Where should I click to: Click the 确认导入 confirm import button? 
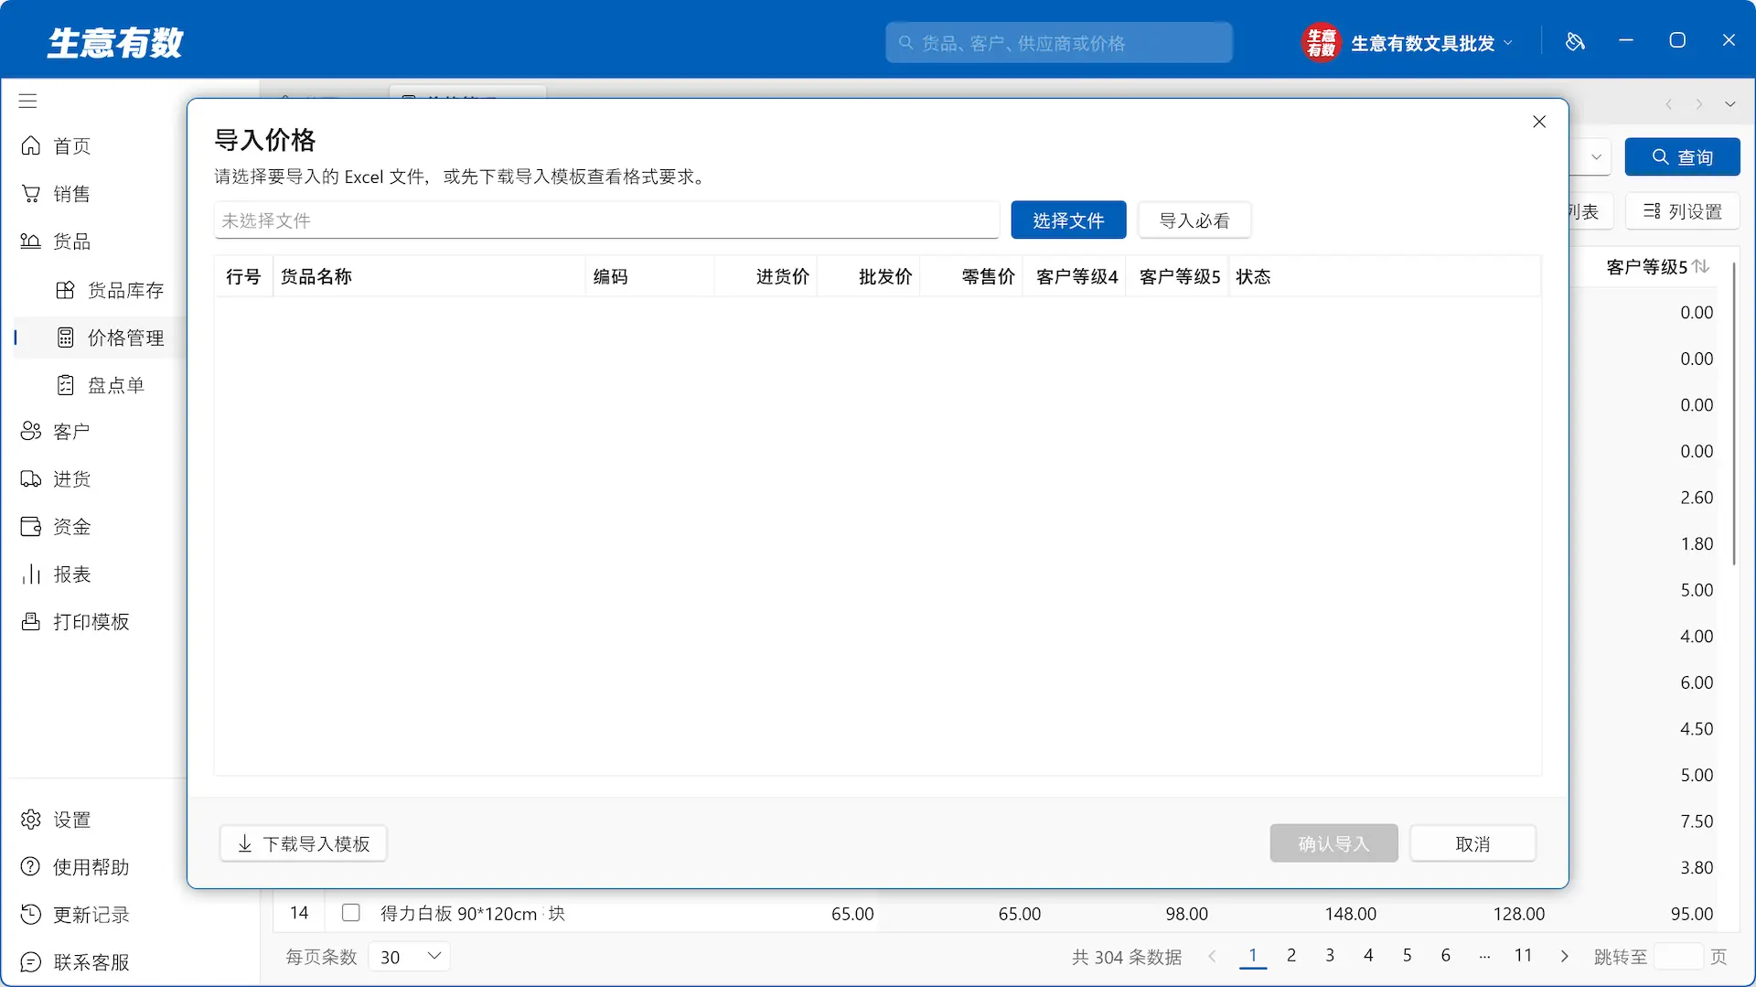1333,843
